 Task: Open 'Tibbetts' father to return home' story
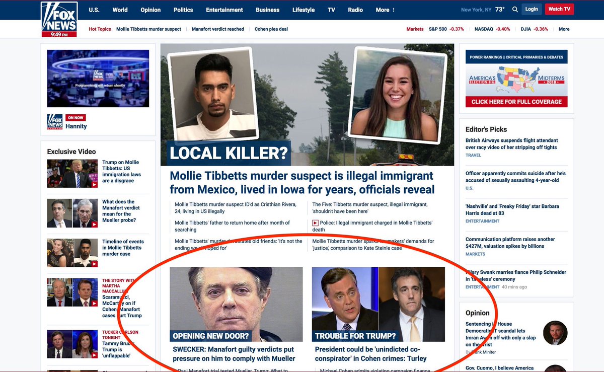pyautogui.click(x=233, y=226)
